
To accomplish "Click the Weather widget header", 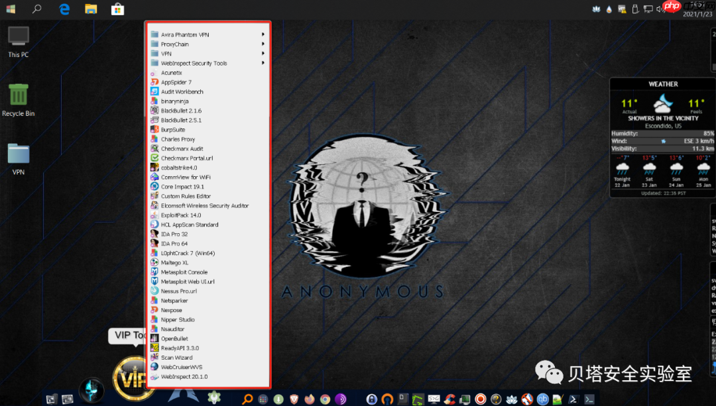I will (663, 84).
